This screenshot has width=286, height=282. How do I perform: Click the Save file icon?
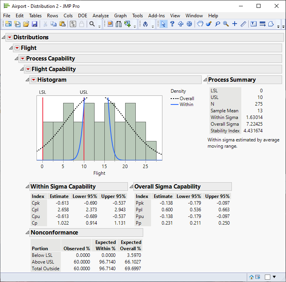pyautogui.click(x=35, y=24)
